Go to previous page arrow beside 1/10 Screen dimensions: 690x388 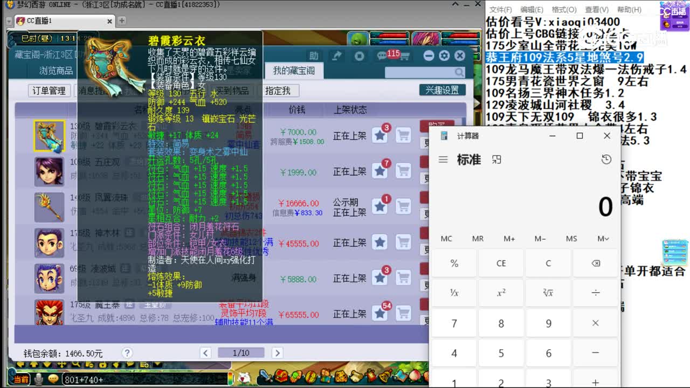pyautogui.click(x=205, y=353)
